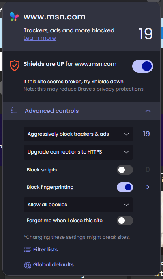Click the Global defaults globe icon
Screen dimensions: 163x279
[x=27, y=265]
